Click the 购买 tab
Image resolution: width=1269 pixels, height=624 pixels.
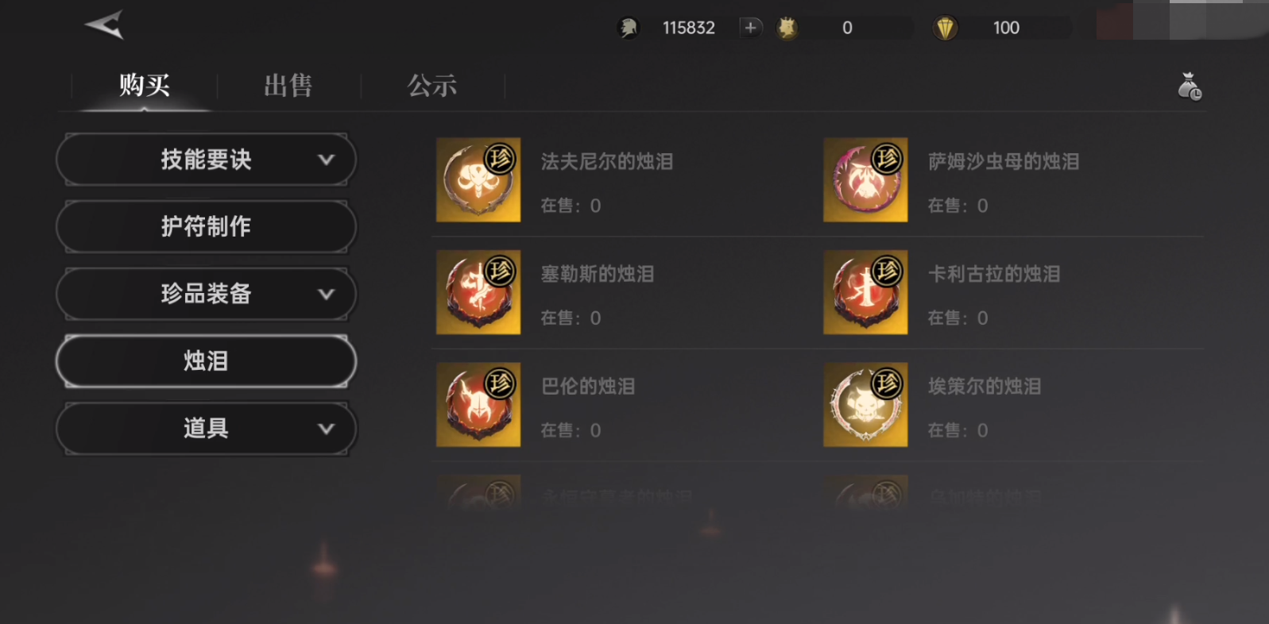tap(145, 86)
